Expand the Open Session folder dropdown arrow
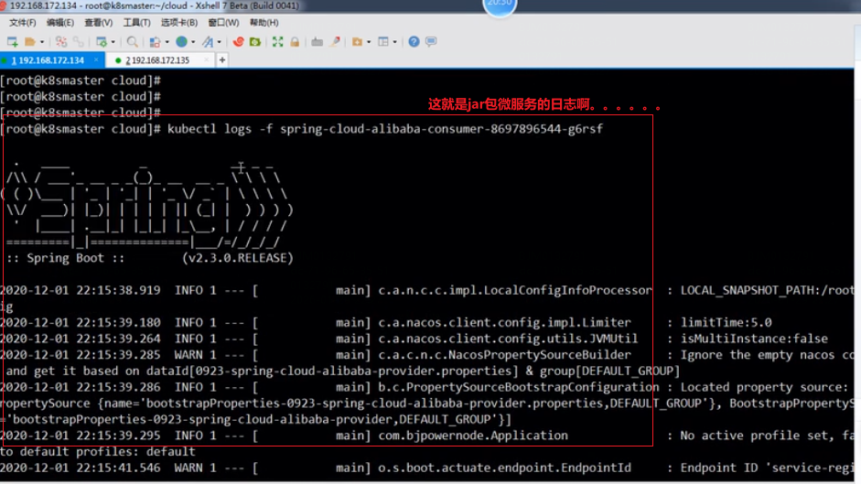The height and width of the screenshot is (484, 861). pos(42,42)
